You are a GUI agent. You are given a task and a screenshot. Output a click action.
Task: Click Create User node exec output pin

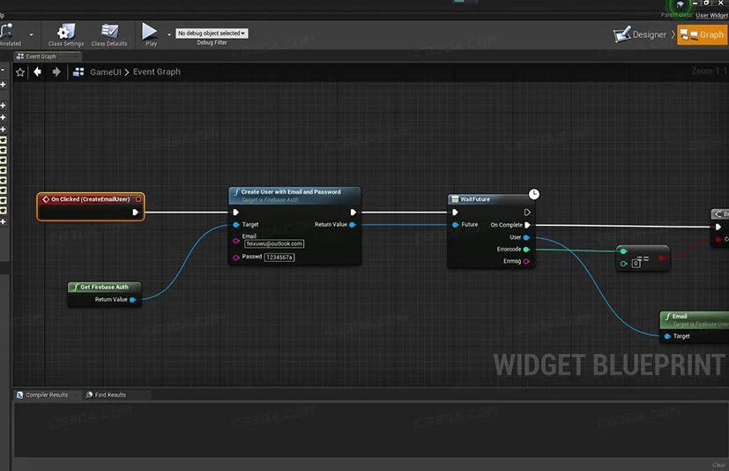click(353, 213)
